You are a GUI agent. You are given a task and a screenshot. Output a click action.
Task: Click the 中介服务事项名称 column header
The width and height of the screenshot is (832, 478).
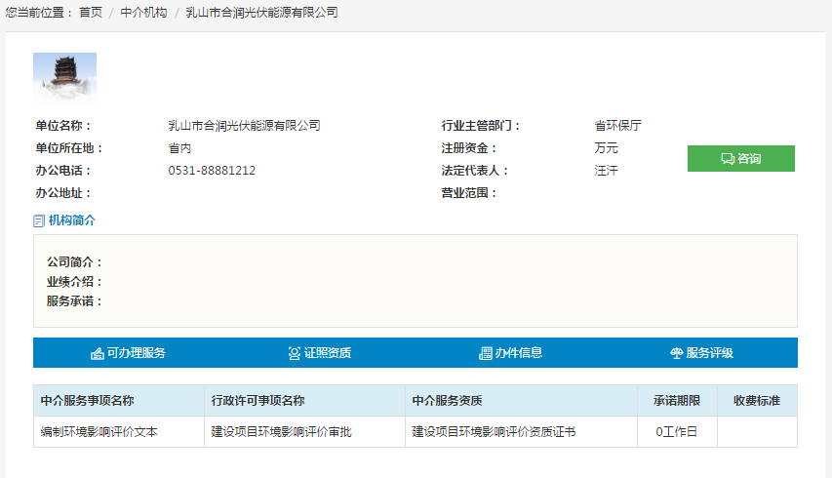tap(87, 401)
